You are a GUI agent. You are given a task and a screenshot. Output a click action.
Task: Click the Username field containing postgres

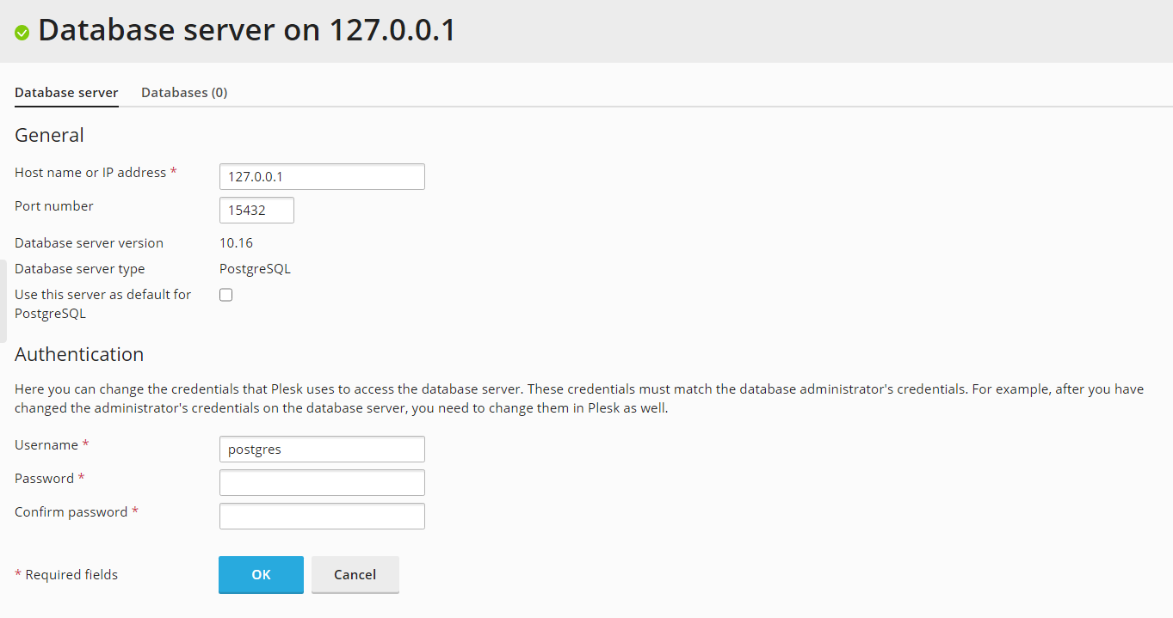[322, 449]
